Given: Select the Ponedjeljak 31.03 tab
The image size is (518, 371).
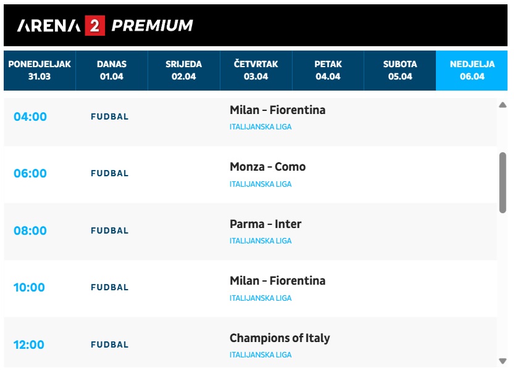Looking at the screenshot, I should 40,70.
